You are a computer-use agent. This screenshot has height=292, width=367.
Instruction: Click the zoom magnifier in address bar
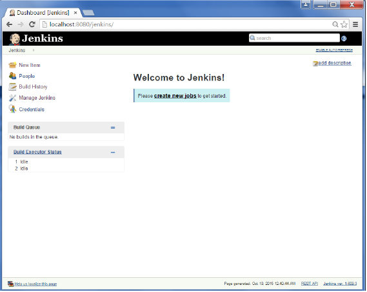coord(335,24)
